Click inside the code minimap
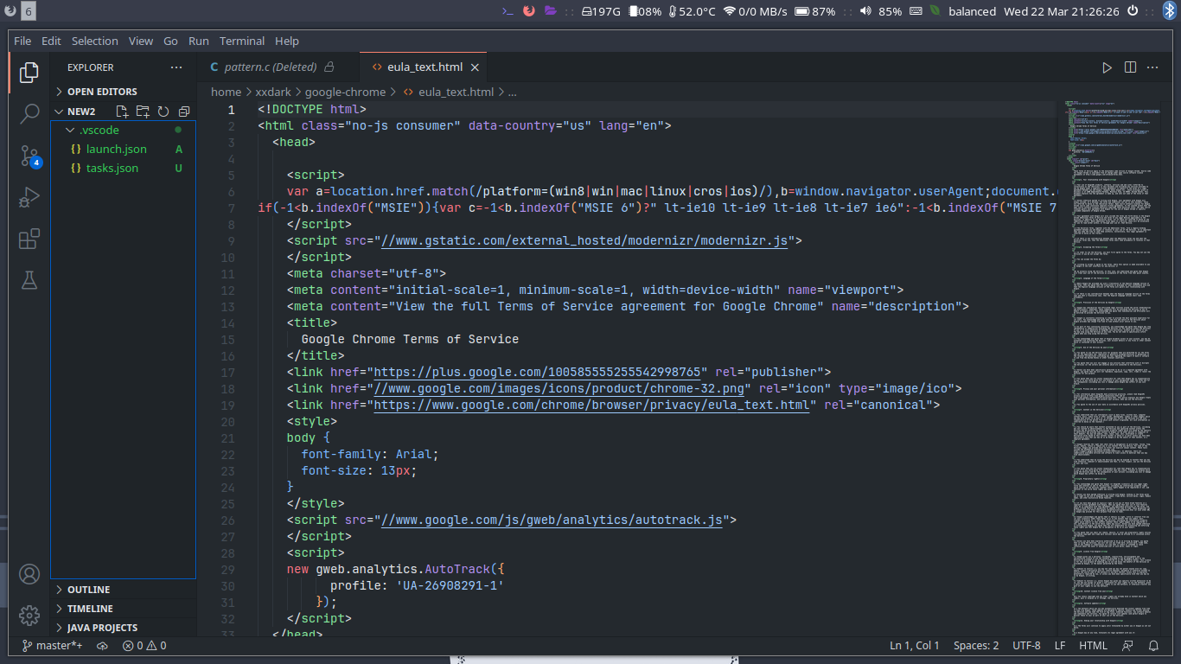This screenshot has width=1181, height=664. (1114, 367)
